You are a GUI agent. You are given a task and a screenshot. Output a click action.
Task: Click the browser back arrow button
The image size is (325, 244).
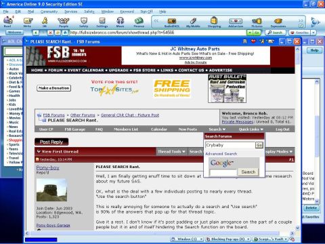click(x=36, y=33)
